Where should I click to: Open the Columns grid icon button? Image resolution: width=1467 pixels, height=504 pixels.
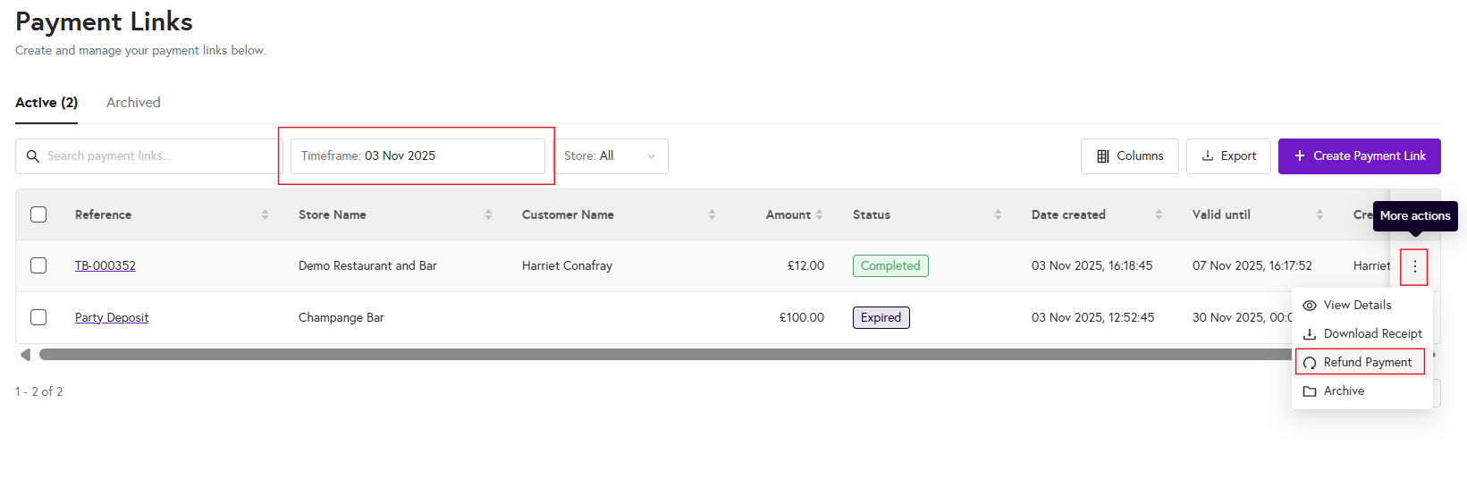coord(1103,156)
